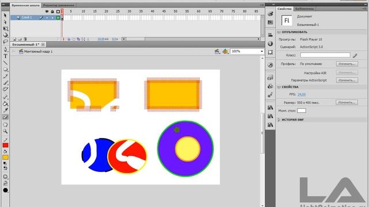Select the Selection arrow tool

click(5, 16)
